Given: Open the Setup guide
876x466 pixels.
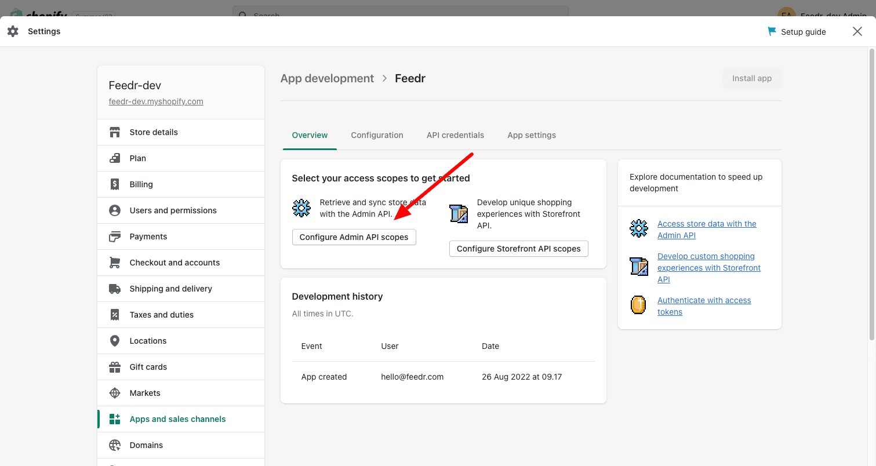Looking at the screenshot, I should click(797, 32).
